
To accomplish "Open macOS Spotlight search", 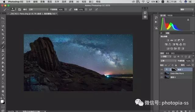I will (181, 2).
